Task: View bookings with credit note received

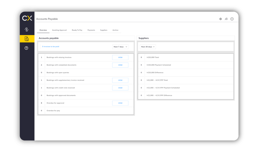Action: coord(120,88)
